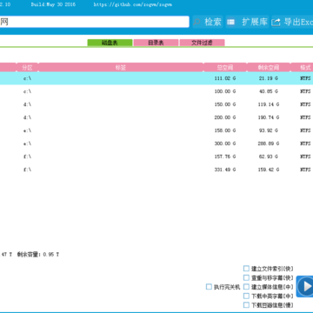Select the f:\ row with 157.76 G
The image size is (313, 313).
pyautogui.click(x=156, y=156)
